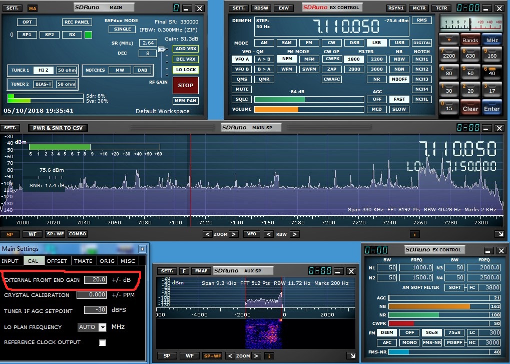Switch to the MISC tab
This screenshot has width=510, height=364.
[x=128, y=261]
